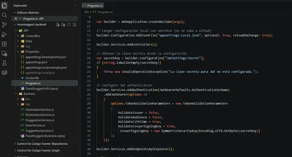This screenshot has height=157, width=292.
Task: Click New File icon in travelsuggest_backend header
Action: (58, 25)
